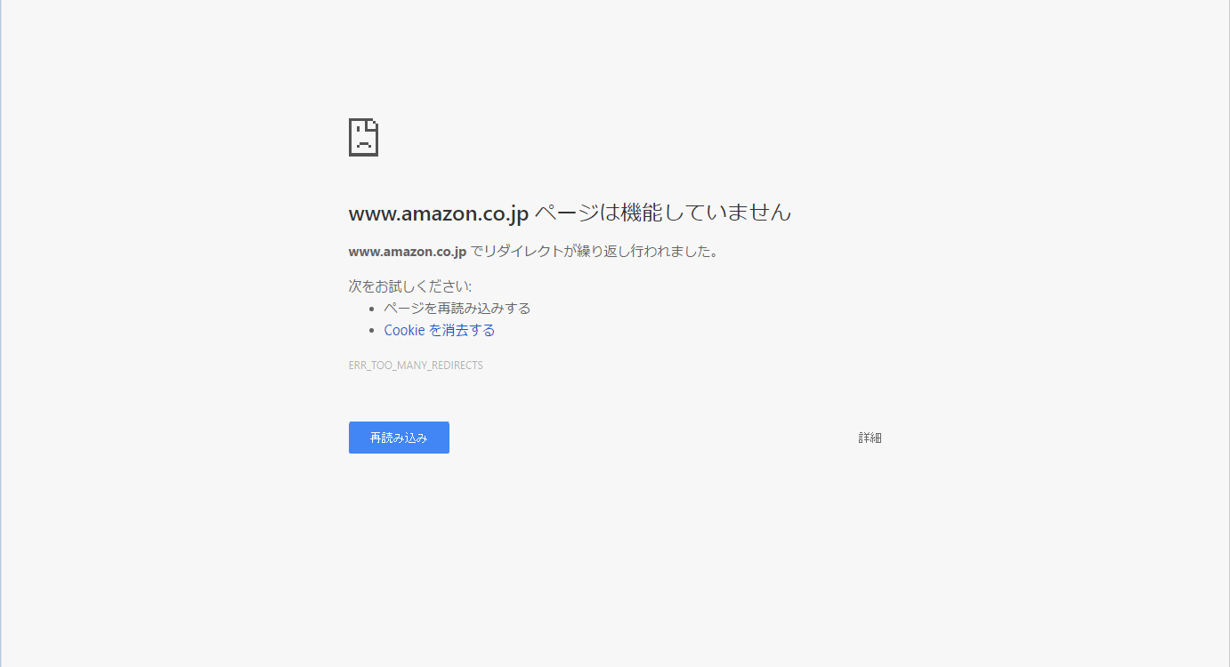The image size is (1230, 667).
Task: Click the word Cookie in the blue link
Action: pos(404,330)
